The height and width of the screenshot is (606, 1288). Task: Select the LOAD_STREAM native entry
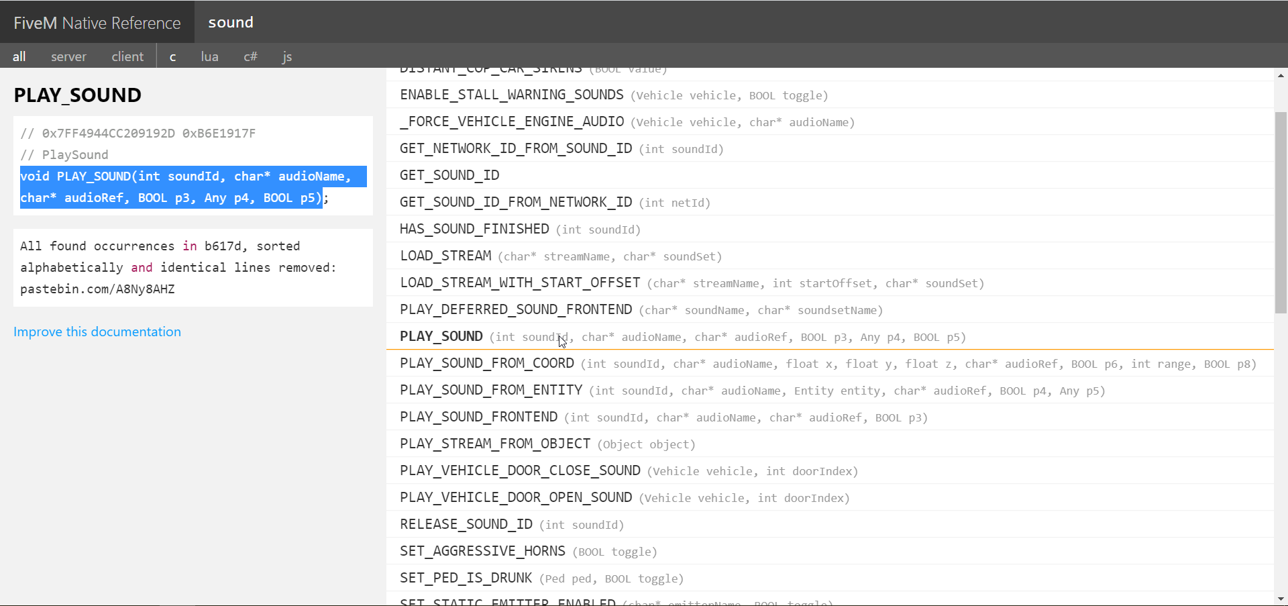[x=445, y=256]
